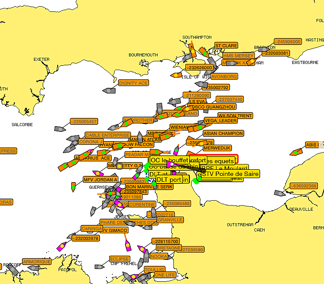Select the gray ship linked to GRANVILLE label
324x284 pixels.
click(x=148, y=228)
